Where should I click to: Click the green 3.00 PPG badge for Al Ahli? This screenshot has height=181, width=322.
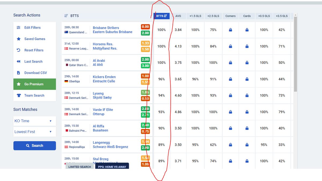click(145, 66)
